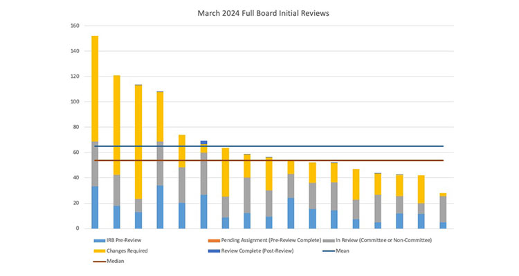This screenshot has height=276, width=519.
Task: Select the blue segment of the first bar
Action: [95, 207]
